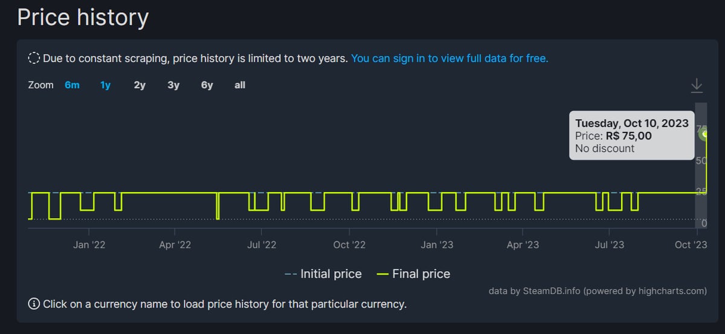Click the Oct '23 axis label
Viewport: 725px width, 334px height.
691,245
